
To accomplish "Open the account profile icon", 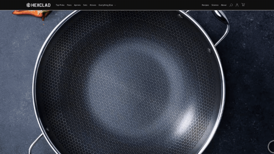I will click(237, 5).
